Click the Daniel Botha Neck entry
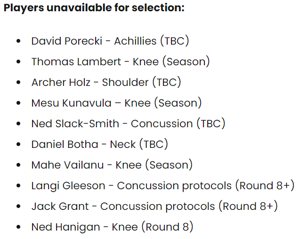307x239 pixels. pos(100,144)
